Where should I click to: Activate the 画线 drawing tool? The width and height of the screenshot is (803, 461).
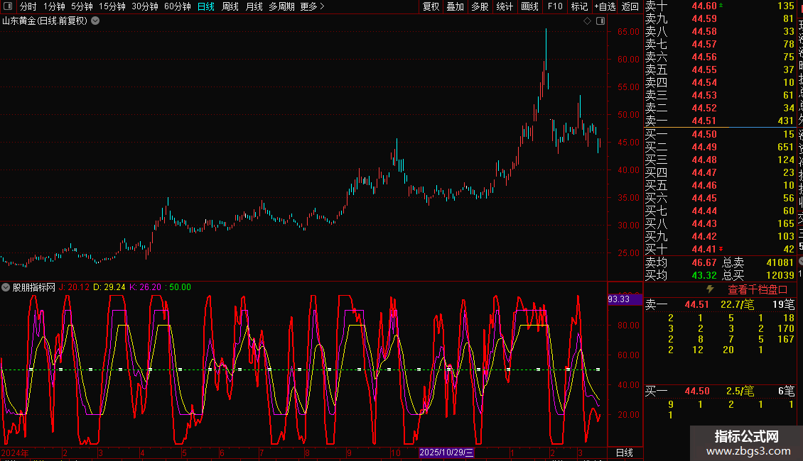(x=529, y=6)
